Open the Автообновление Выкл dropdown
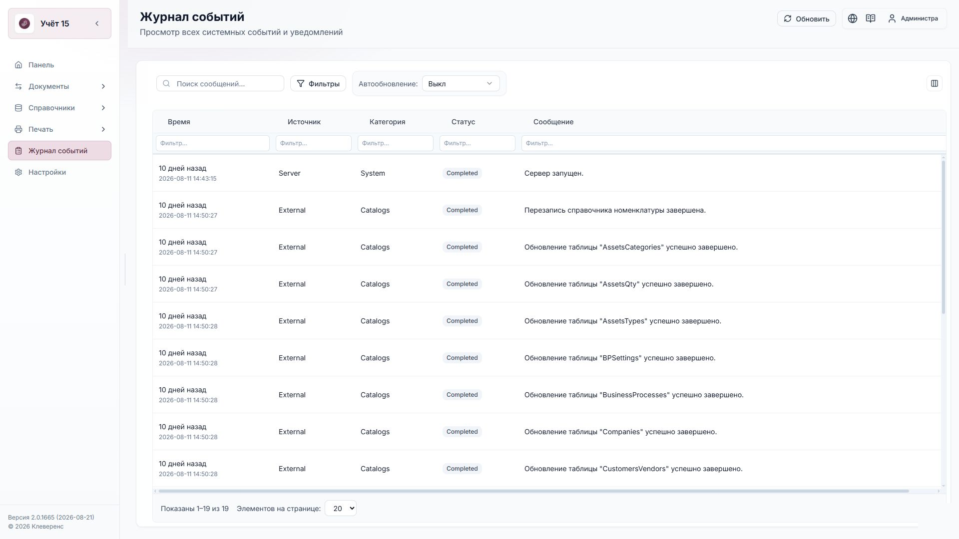959x539 pixels. coord(461,83)
